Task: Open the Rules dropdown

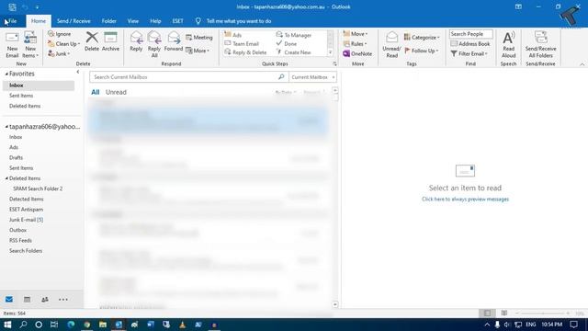Action: coord(355,44)
